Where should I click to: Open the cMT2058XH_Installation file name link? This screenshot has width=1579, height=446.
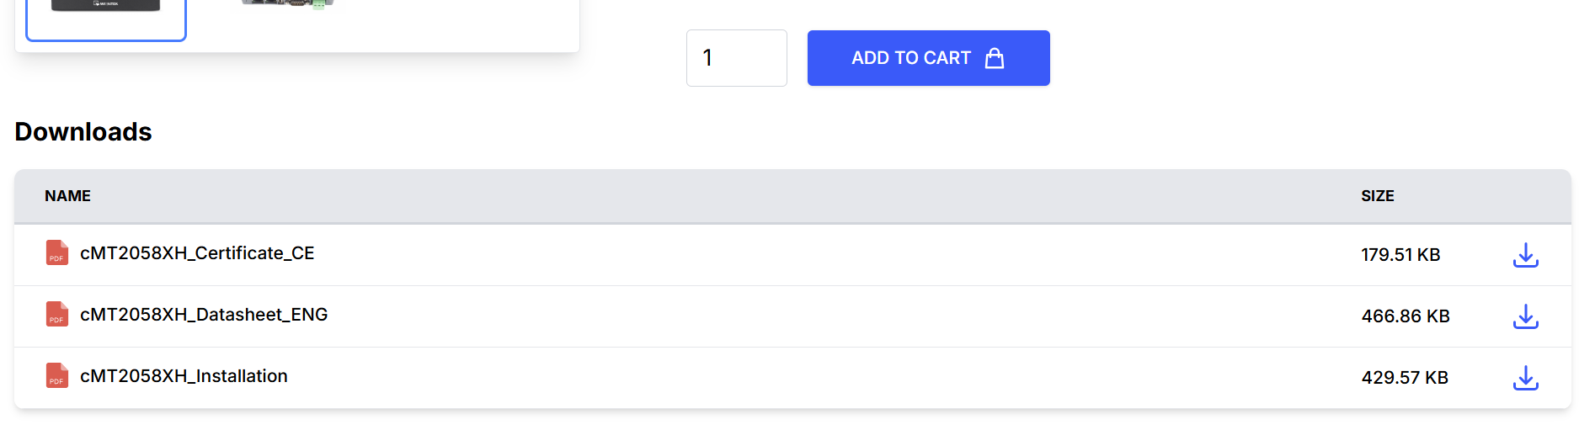(x=184, y=376)
